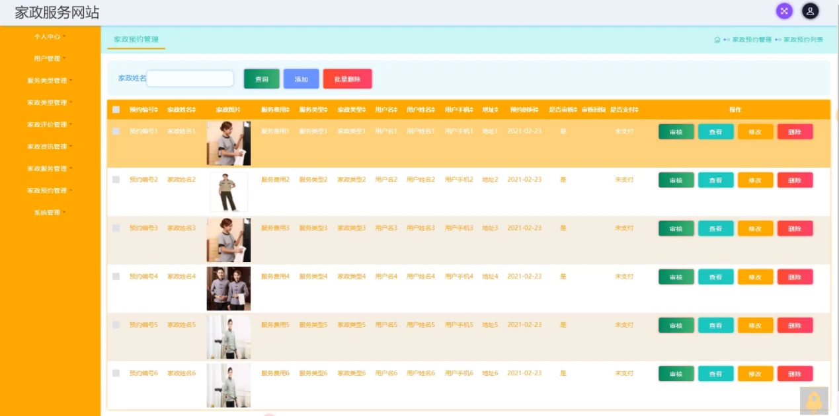Screen dimensions: 839x416
Task: Check the checkbox for 预约编号4 row
Action: coord(116,276)
